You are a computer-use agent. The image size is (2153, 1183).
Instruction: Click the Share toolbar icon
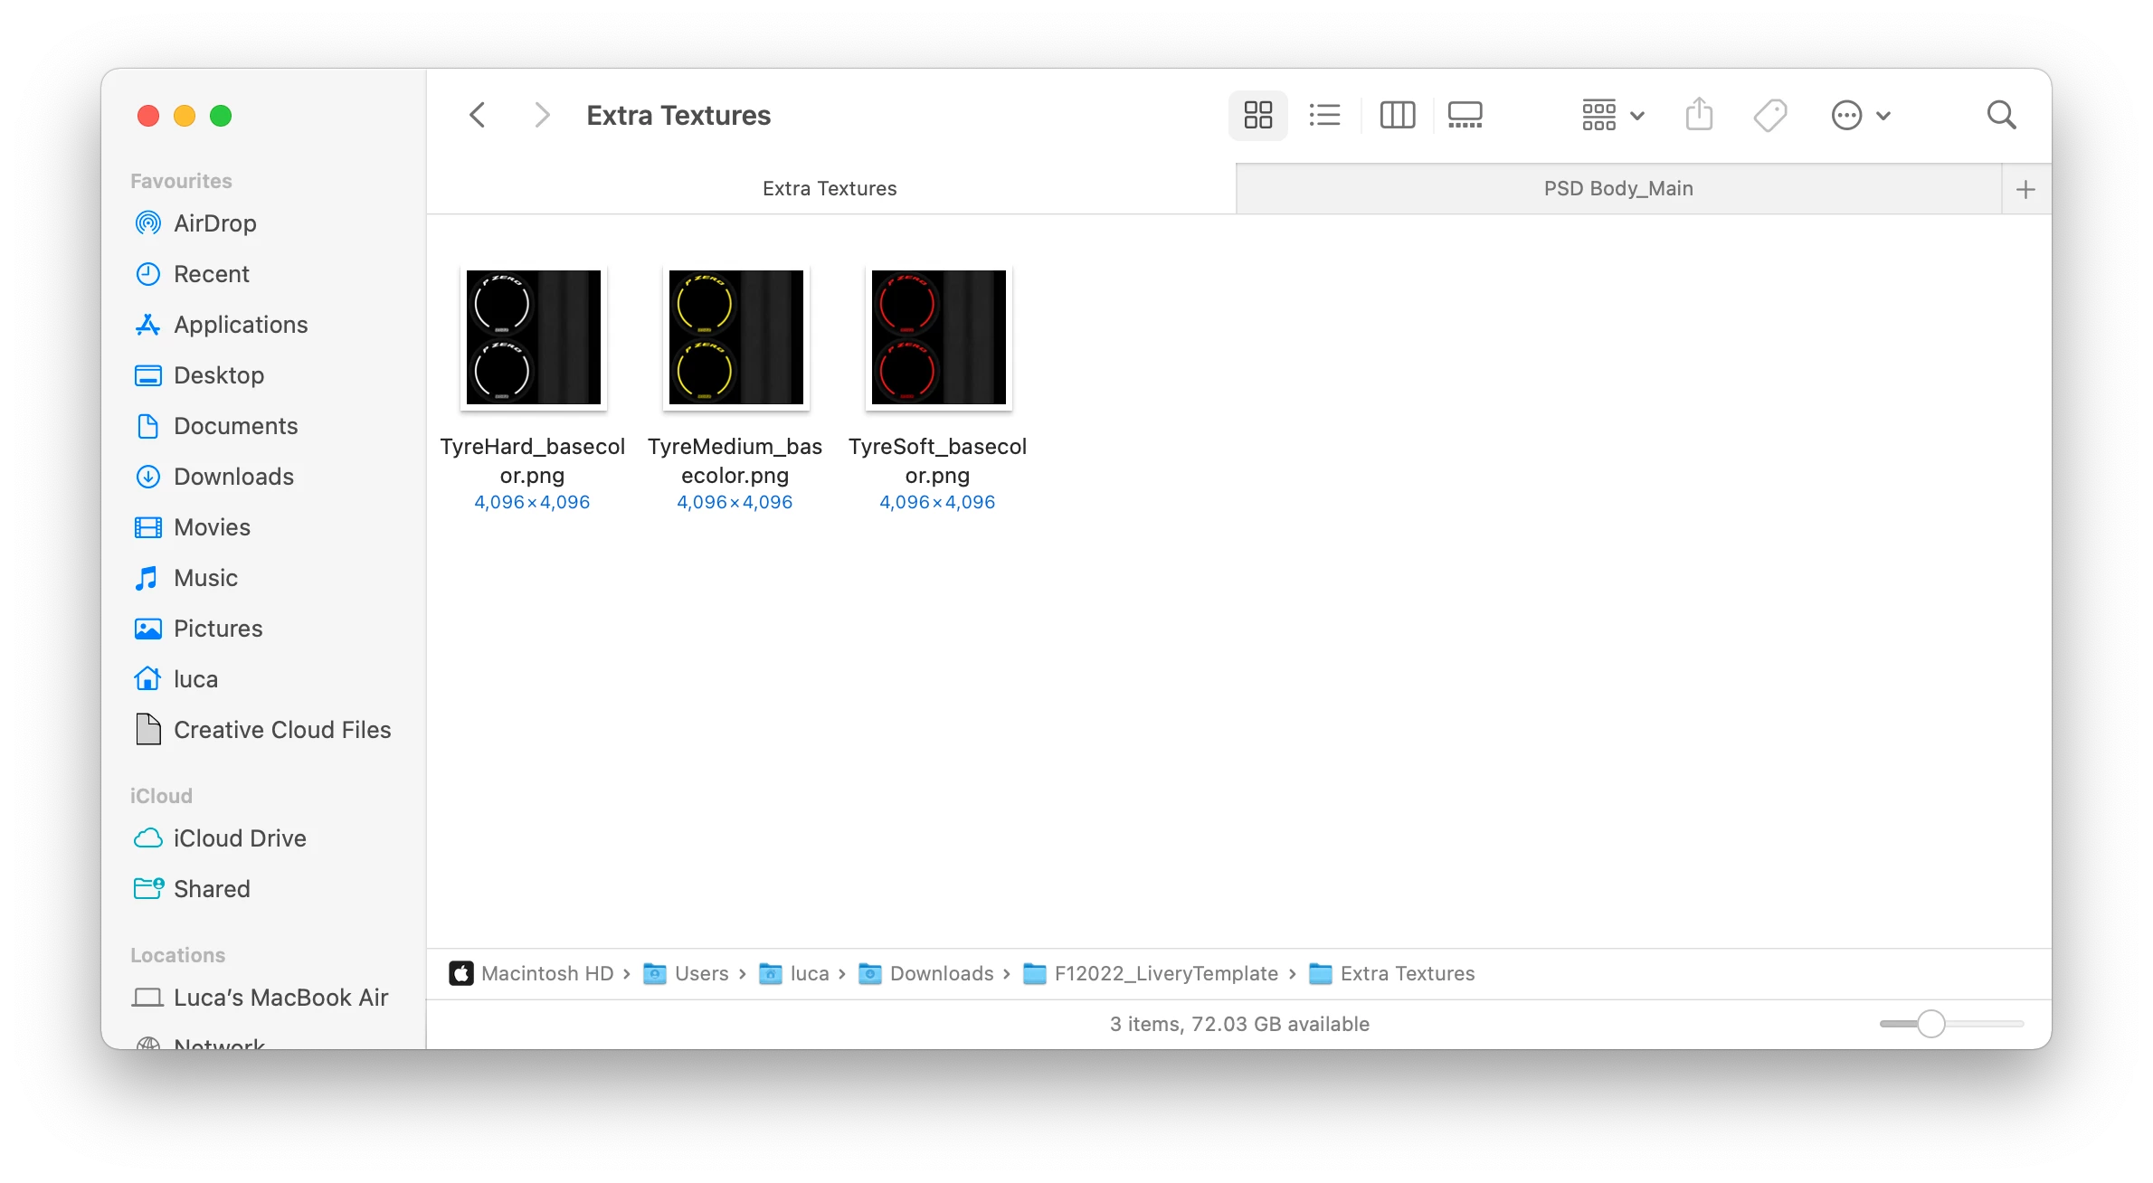[1699, 115]
